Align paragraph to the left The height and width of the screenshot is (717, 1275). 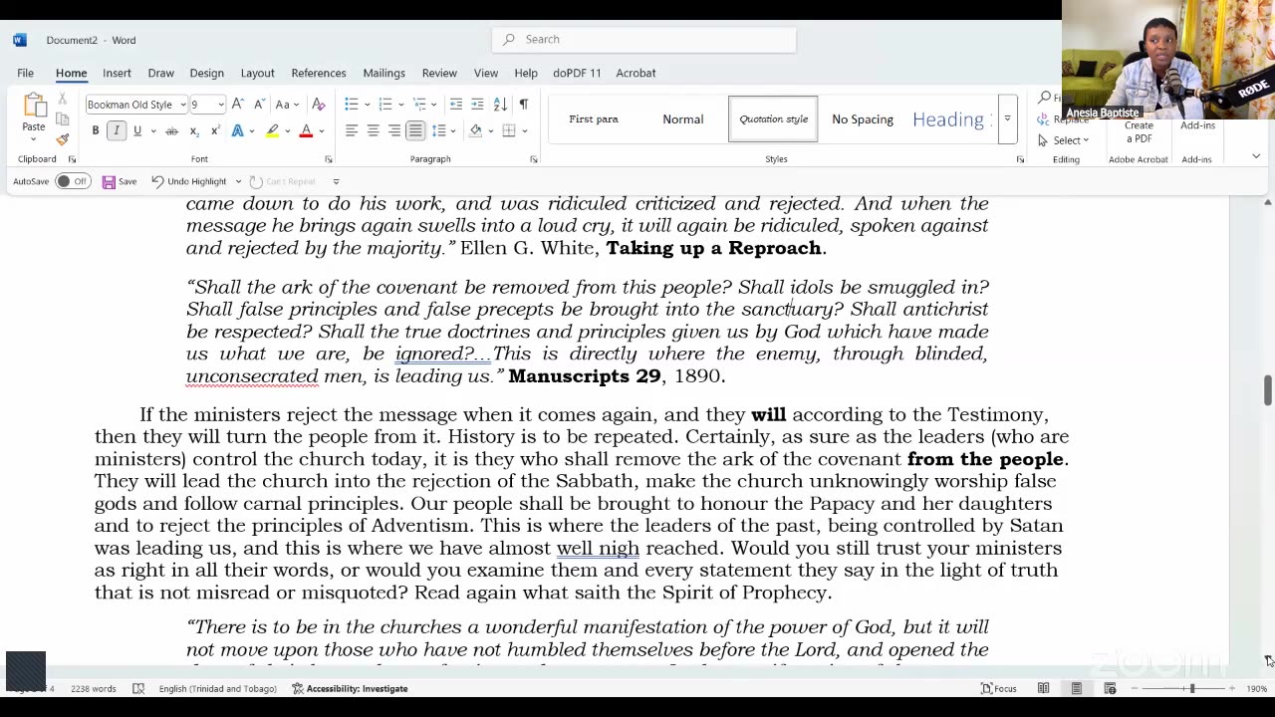point(352,131)
